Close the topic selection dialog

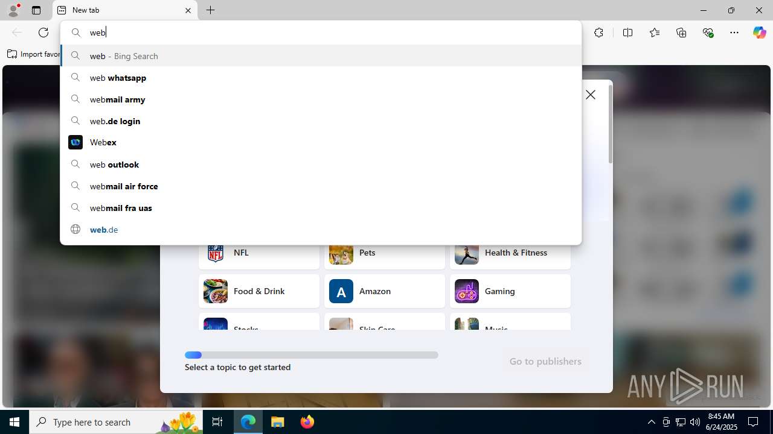(x=591, y=95)
